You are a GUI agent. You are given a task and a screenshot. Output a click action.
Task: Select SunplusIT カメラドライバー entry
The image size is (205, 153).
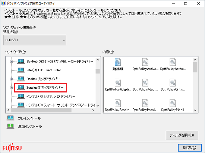(45, 88)
